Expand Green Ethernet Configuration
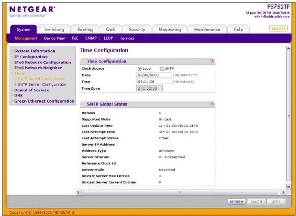The height and width of the screenshot is (216, 296). pyautogui.click(x=44, y=101)
